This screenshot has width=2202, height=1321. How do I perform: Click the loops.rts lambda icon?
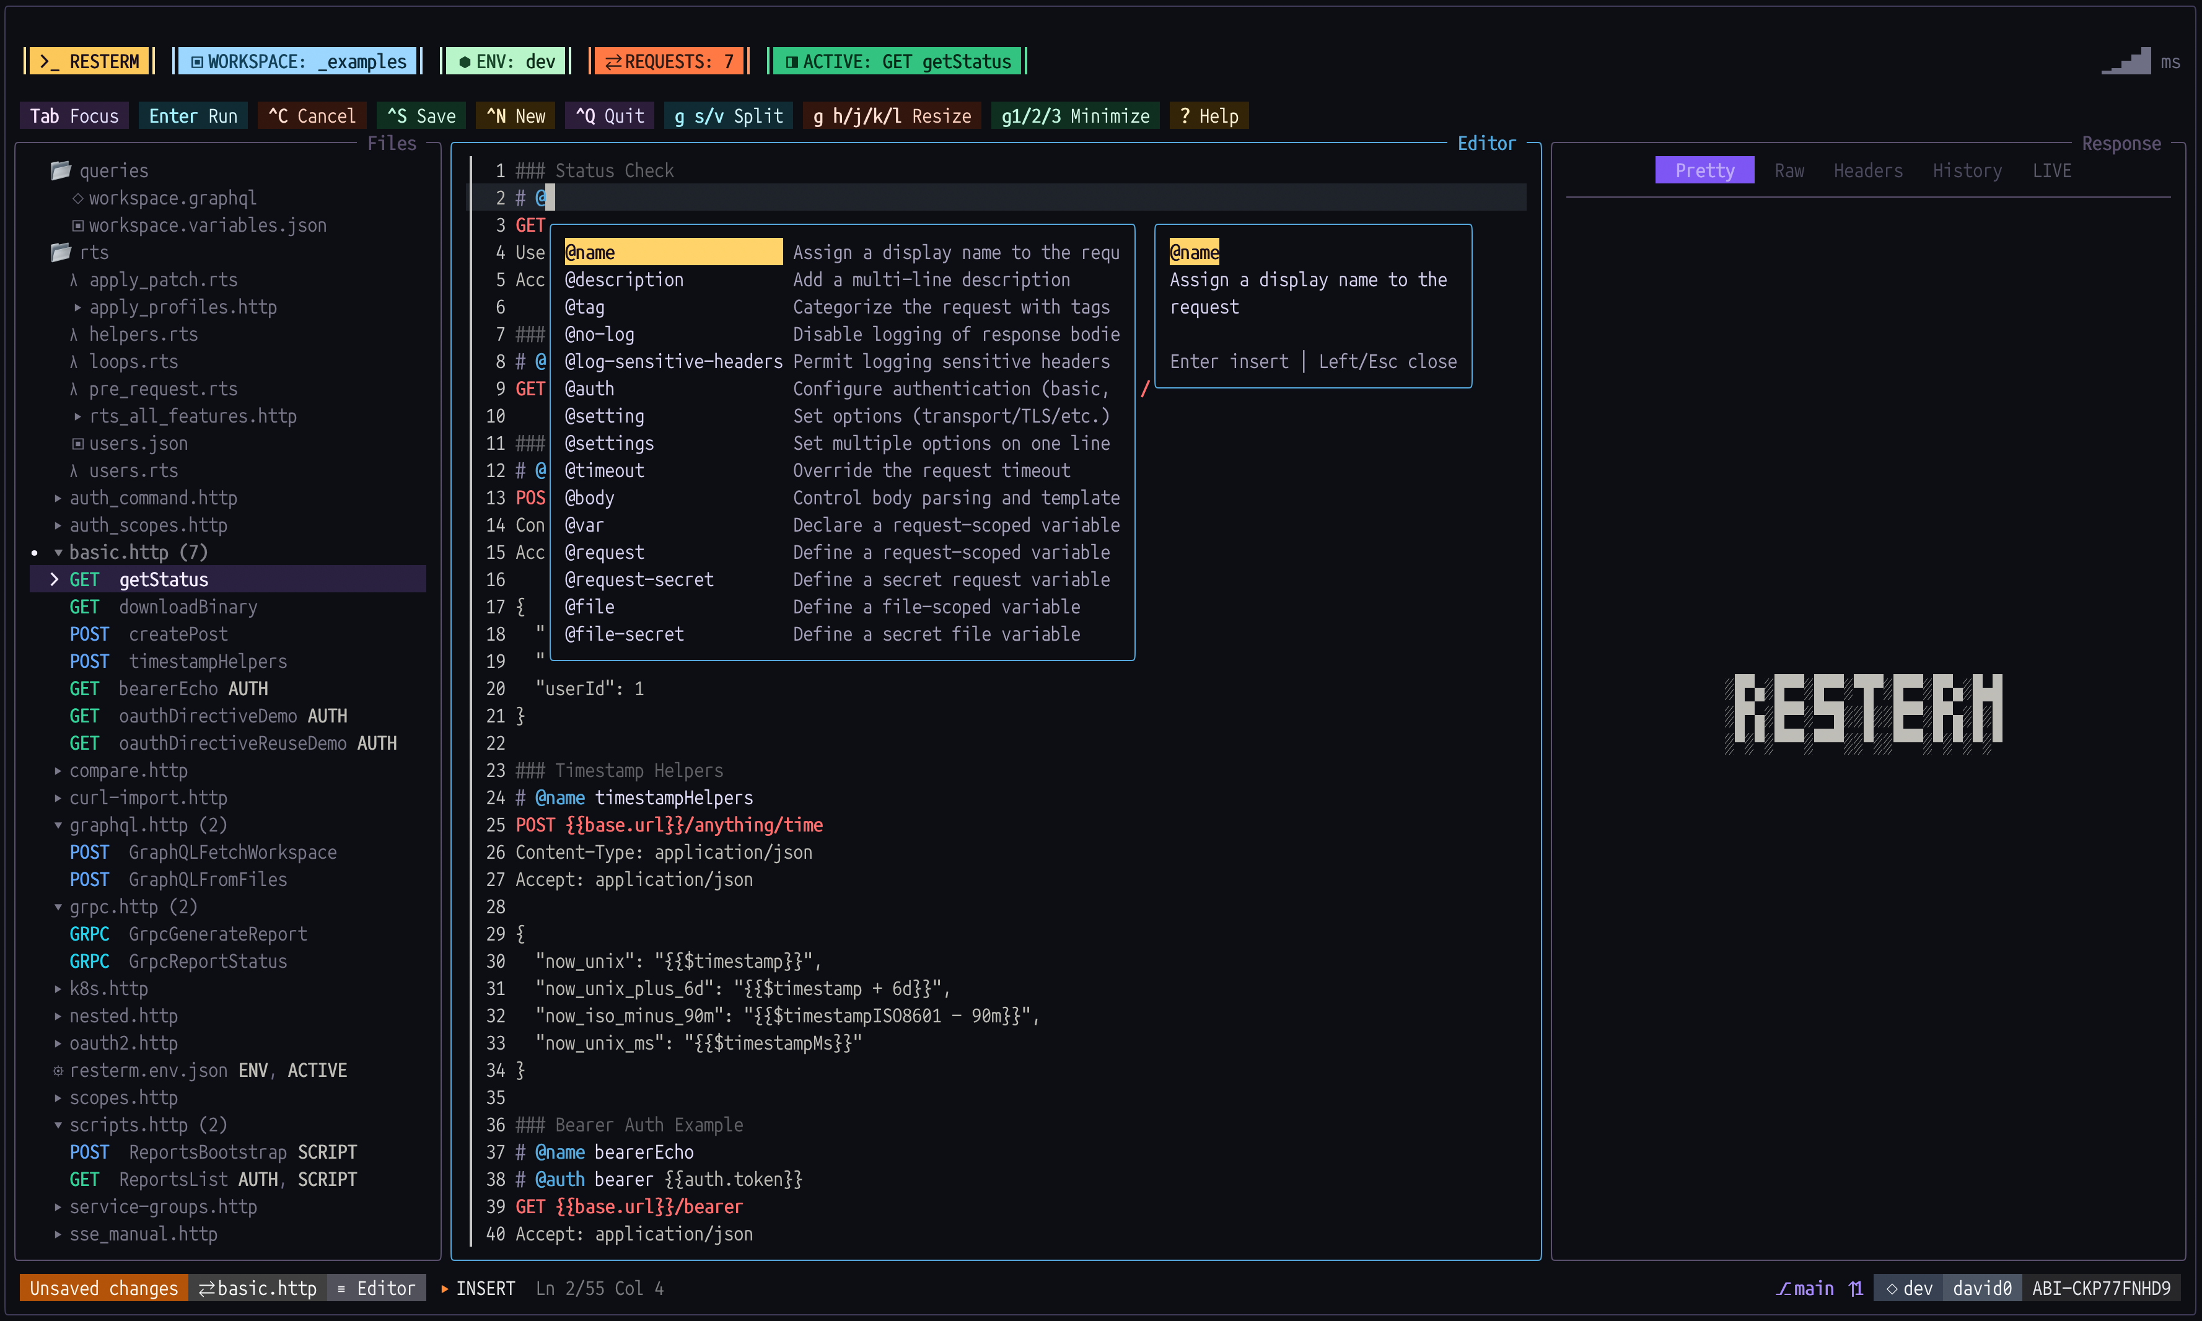pos(74,361)
